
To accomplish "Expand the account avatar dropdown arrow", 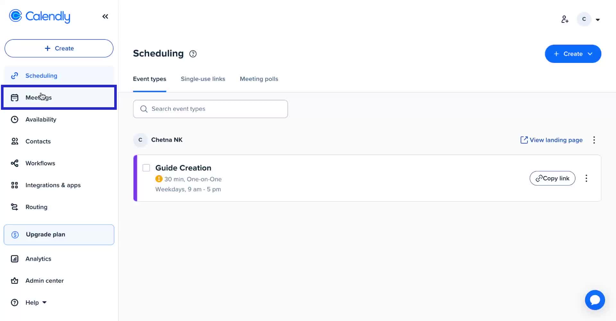I will 598,20.
